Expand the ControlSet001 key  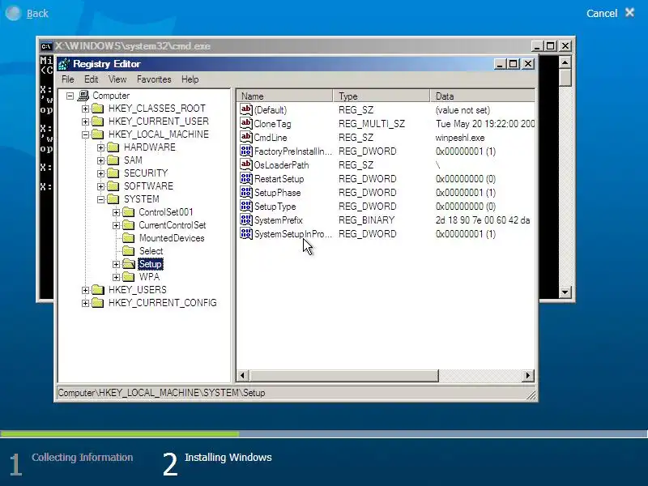(x=116, y=212)
